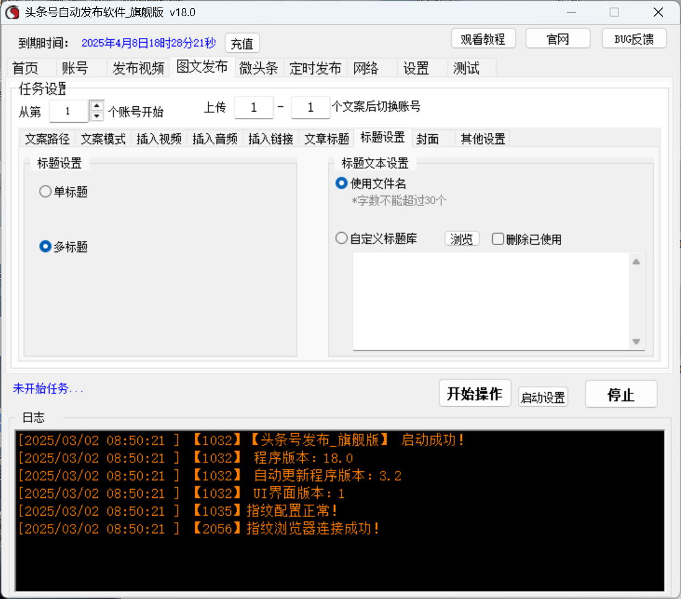Click the 充值 recharge button
The height and width of the screenshot is (599, 681).
(242, 43)
